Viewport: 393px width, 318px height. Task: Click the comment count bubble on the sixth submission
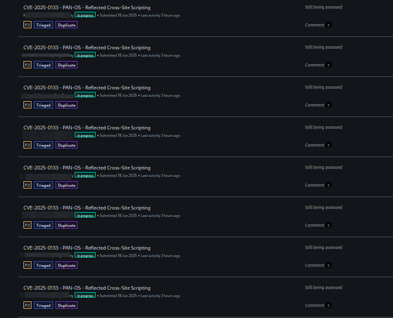(x=328, y=226)
